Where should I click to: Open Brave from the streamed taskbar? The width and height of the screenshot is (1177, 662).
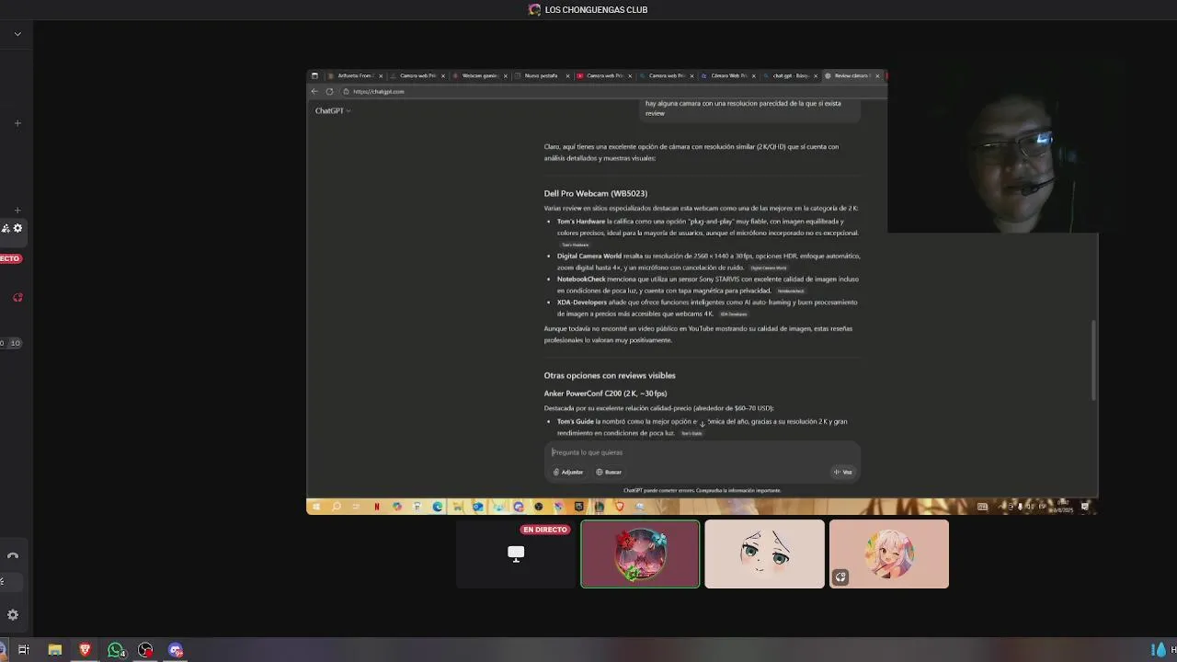pyautogui.click(x=619, y=507)
